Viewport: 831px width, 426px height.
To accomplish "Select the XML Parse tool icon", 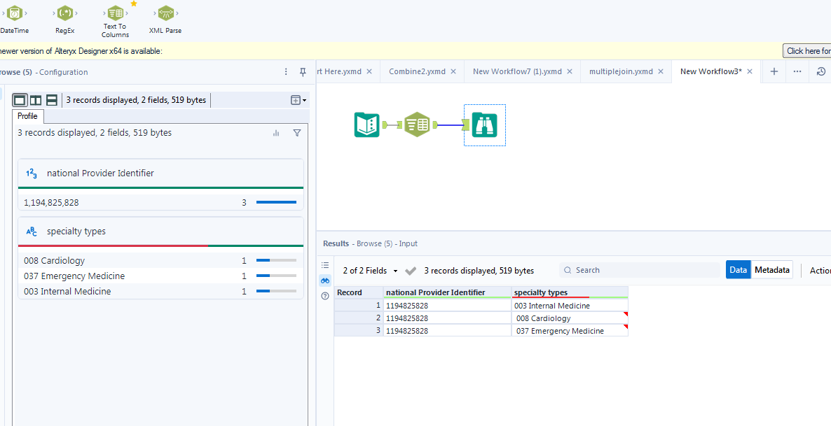I will (165, 13).
